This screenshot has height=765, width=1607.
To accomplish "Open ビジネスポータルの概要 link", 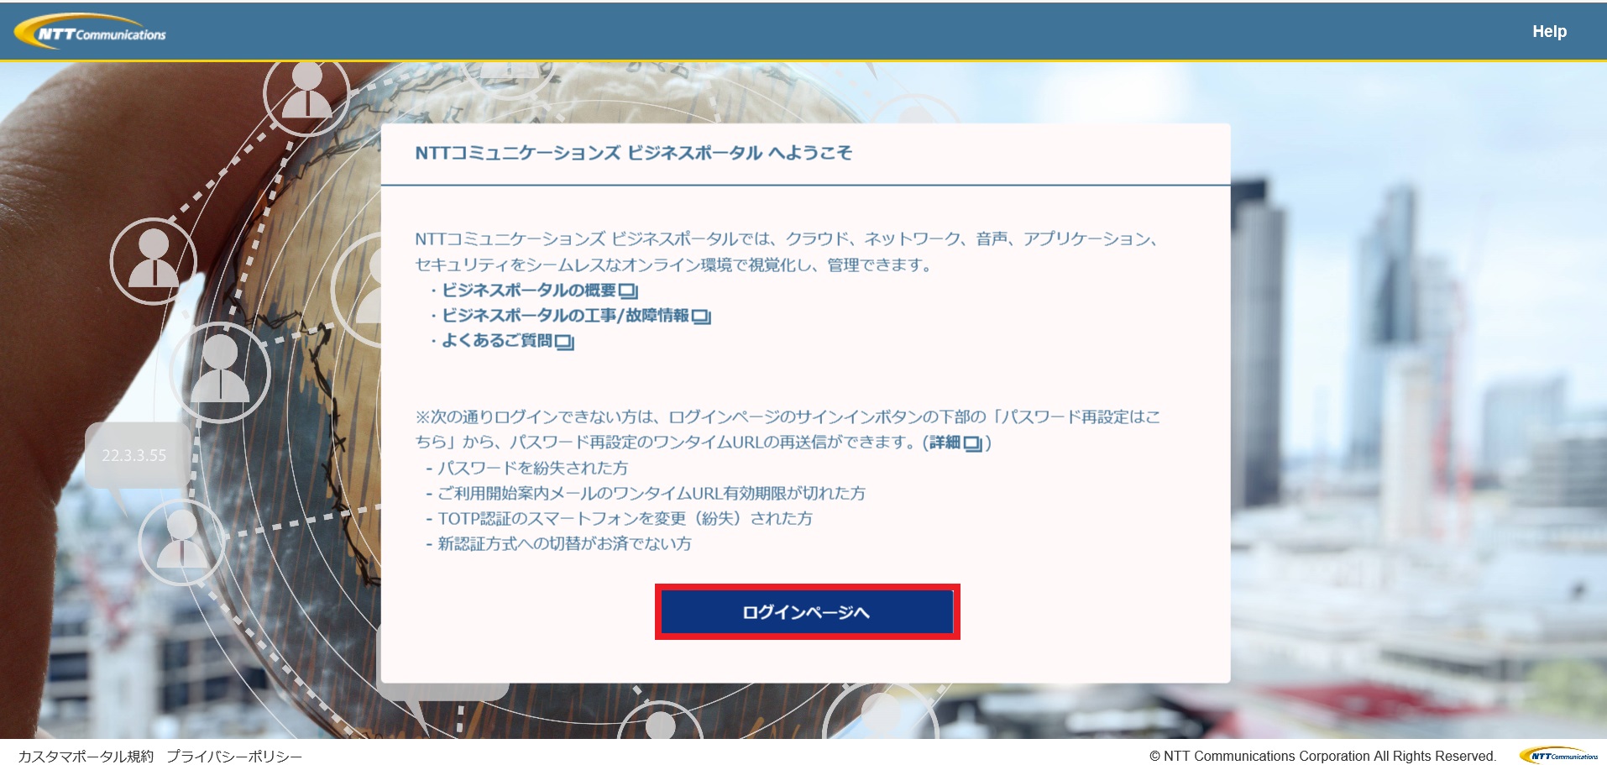I will pos(540,291).
